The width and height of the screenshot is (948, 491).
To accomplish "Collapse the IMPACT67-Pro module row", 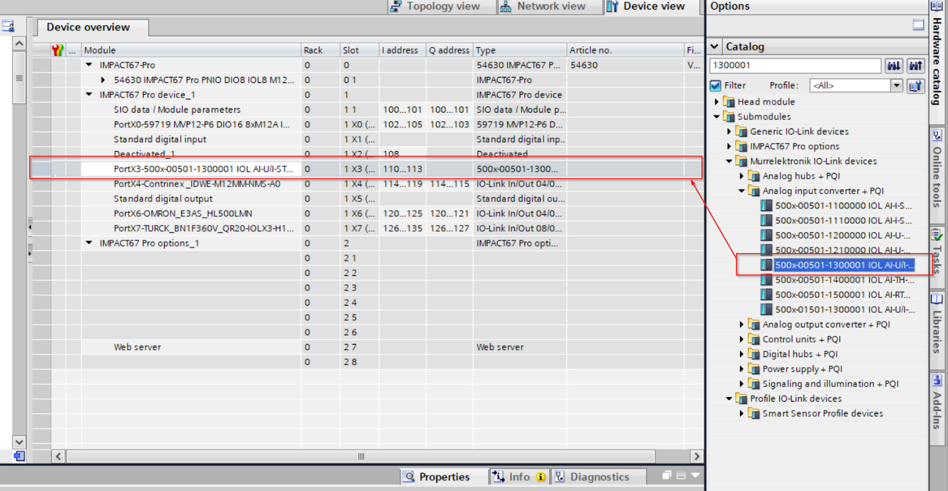I will 89,65.
